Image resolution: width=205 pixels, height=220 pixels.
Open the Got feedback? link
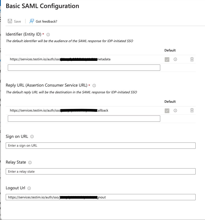(46, 21)
